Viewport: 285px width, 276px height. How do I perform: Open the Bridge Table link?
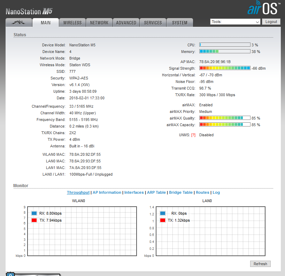181,192
